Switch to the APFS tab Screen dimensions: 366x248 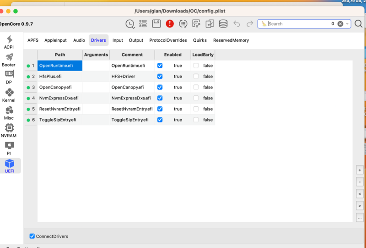coord(33,40)
